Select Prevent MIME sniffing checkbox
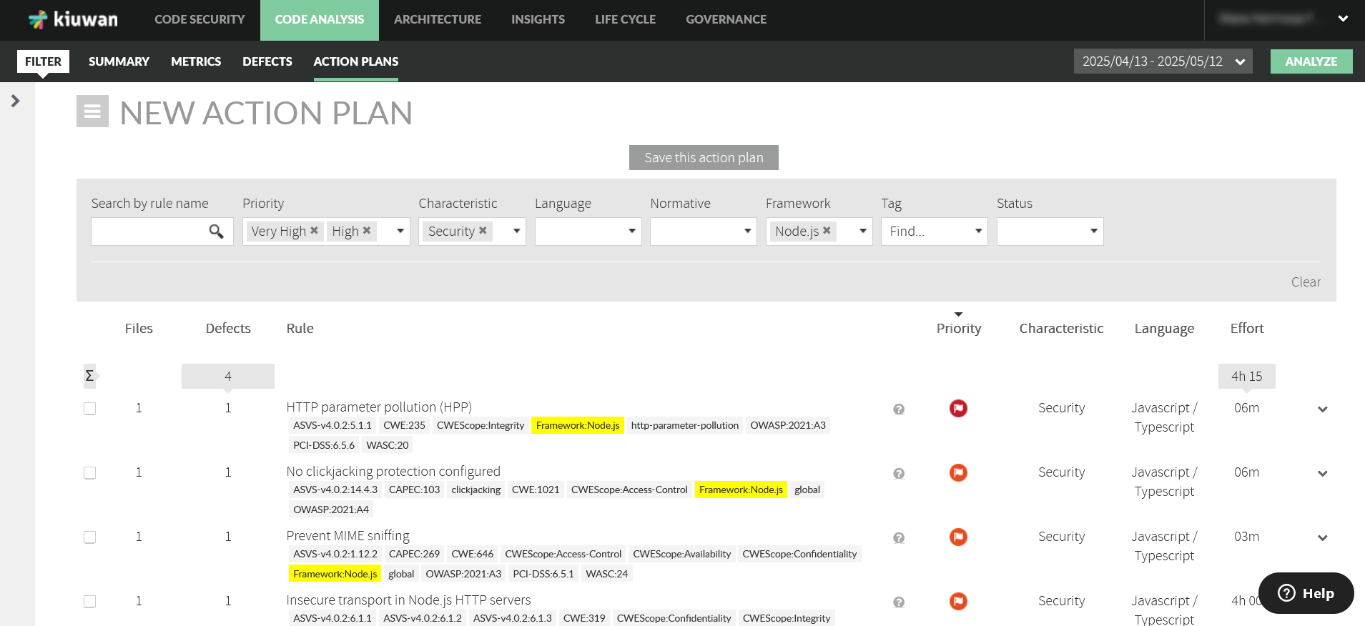Screen dimensions: 1365x626 pyautogui.click(x=89, y=537)
